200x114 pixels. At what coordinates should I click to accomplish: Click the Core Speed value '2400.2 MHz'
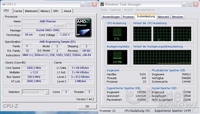click(34, 68)
